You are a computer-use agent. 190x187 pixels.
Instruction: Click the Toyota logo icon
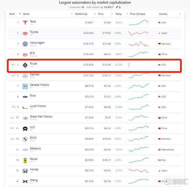pyautogui.click(x=25, y=33)
